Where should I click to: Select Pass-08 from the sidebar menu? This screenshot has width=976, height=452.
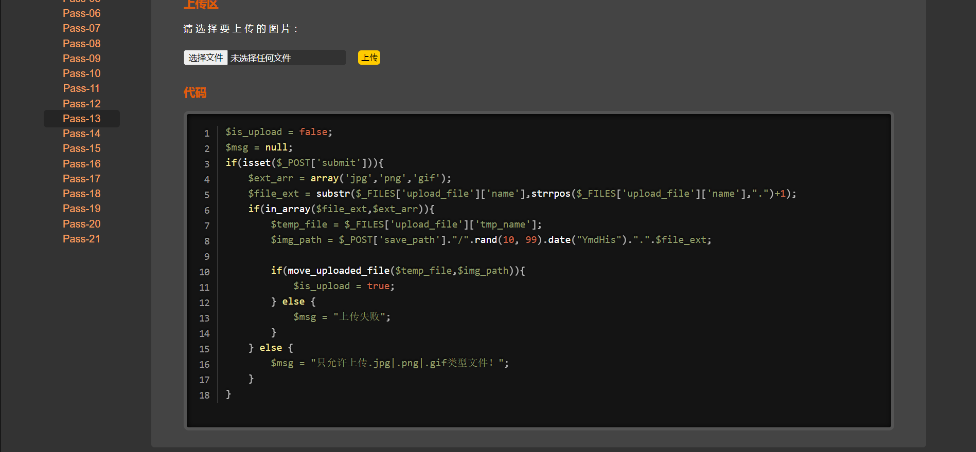tap(81, 44)
